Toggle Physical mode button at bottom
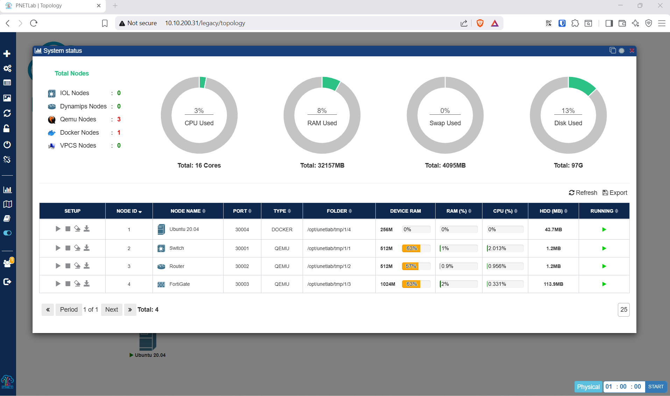The width and height of the screenshot is (670, 396). 588,387
